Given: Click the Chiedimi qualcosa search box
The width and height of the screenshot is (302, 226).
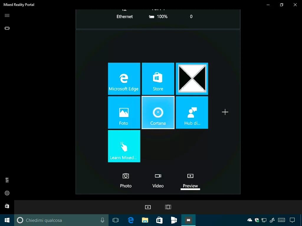Looking at the screenshot, I should (61, 220).
